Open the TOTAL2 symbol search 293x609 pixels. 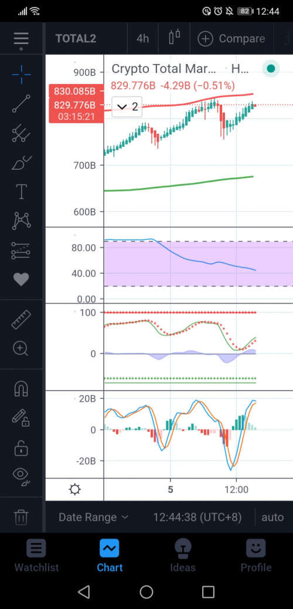click(x=76, y=38)
